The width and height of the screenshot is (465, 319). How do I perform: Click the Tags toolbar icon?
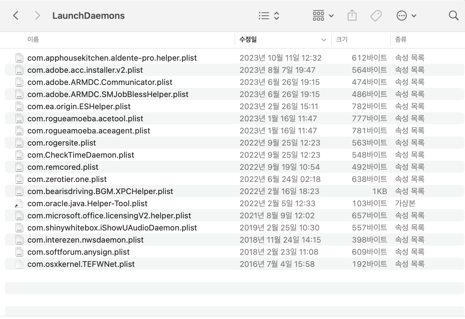click(x=376, y=15)
